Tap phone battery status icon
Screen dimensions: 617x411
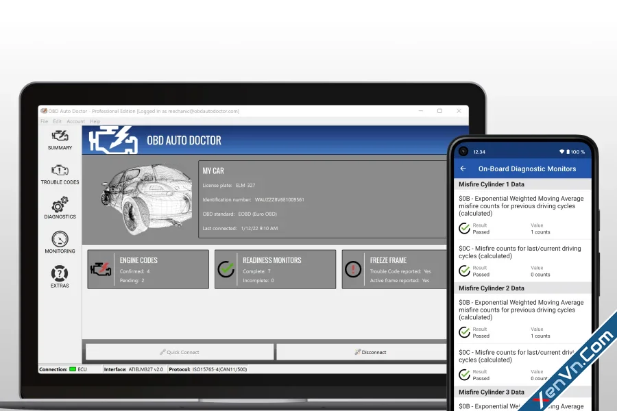568,152
